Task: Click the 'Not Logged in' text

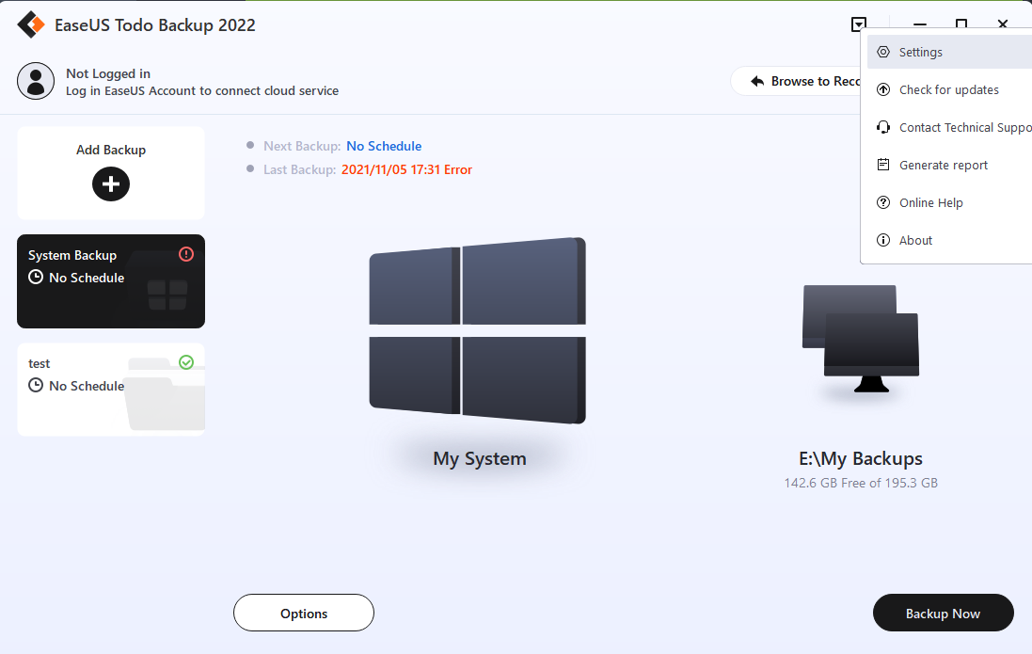Action: tap(108, 73)
